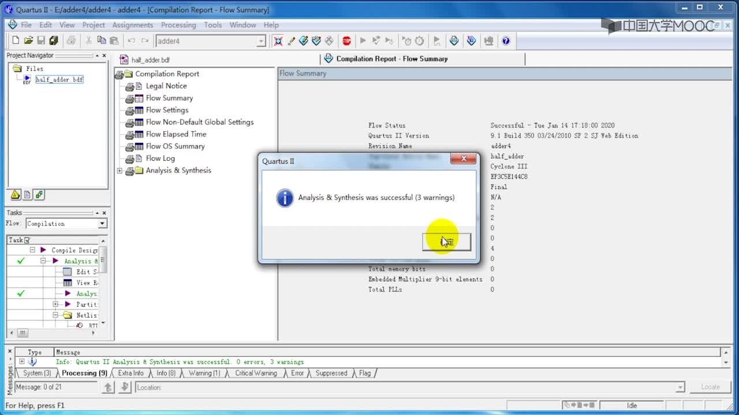Click the pencil Settings toolbar icon
The height and width of the screenshot is (415, 739).
pyautogui.click(x=291, y=40)
